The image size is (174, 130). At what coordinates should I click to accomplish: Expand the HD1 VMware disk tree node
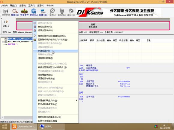click(3, 42)
